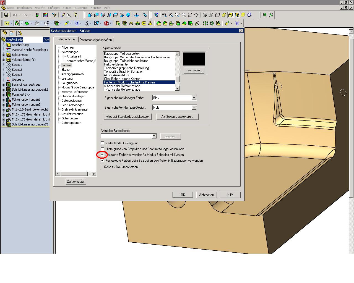Open the color palette toolbar icon
Image resolution: width=354 pixels, height=283 pixels.
coord(45,15)
